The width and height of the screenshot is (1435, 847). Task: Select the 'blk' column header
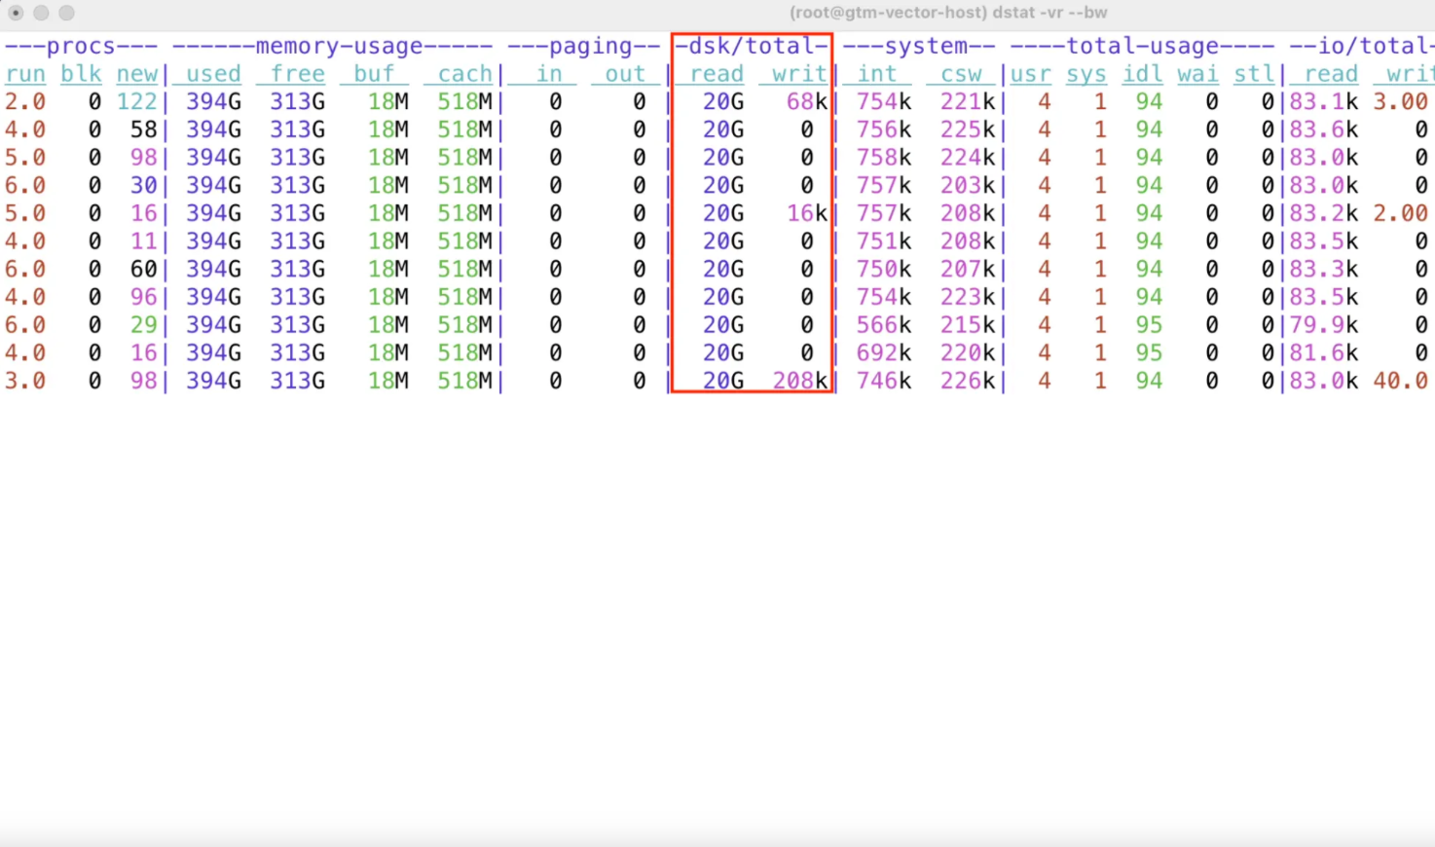tap(81, 74)
